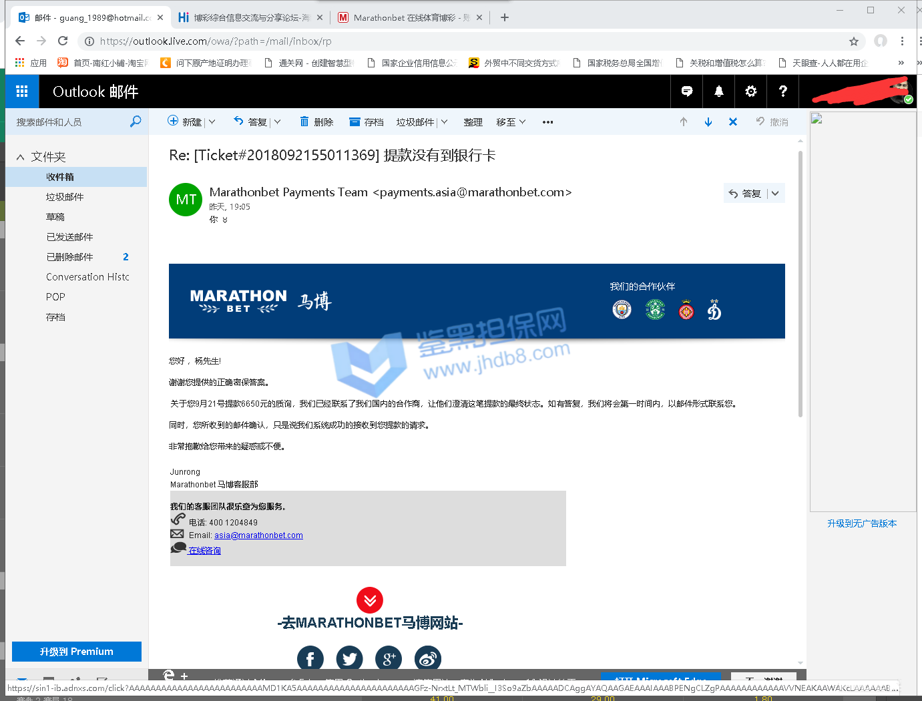The width and height of the screenshot is (922, 701).
Task: Click the help question mark icon
Action: pyautogui.click(x=783, y=91)
